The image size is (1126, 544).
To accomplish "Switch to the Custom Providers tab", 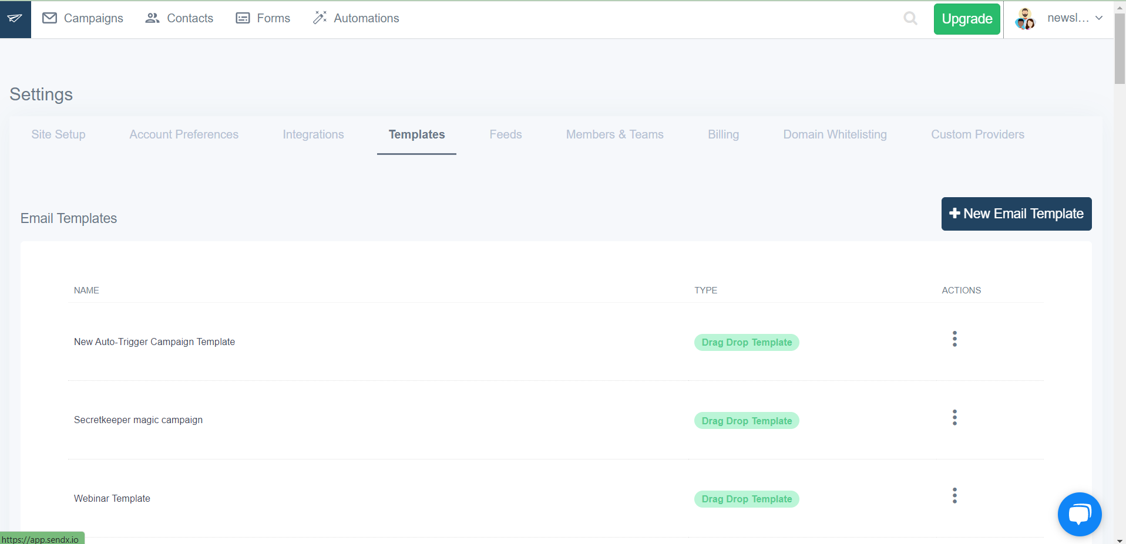I will 977,134.
